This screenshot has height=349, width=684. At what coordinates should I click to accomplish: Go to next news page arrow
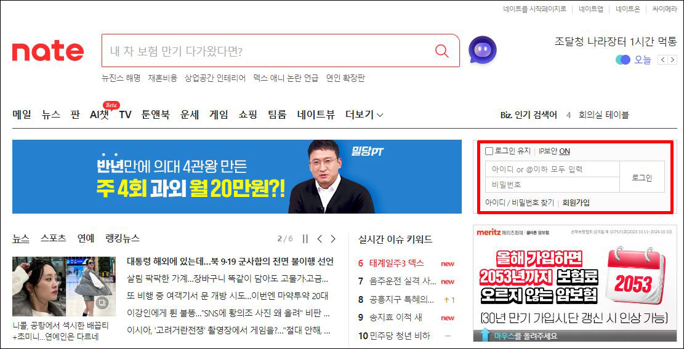[333, 239]
